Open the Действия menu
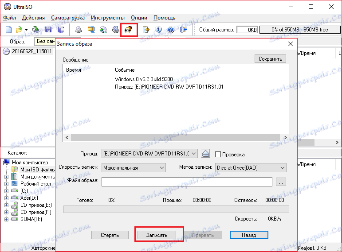Screen dimensions: 342x252 [x=33, y=18]
